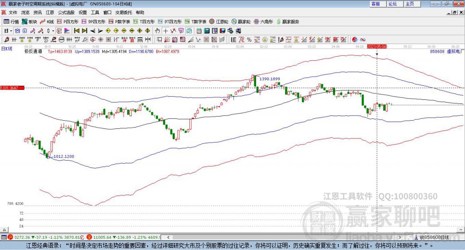The height and width of the screenshot is (250, 465).
Task: Open the 资讯 menu
Action: 38,12
